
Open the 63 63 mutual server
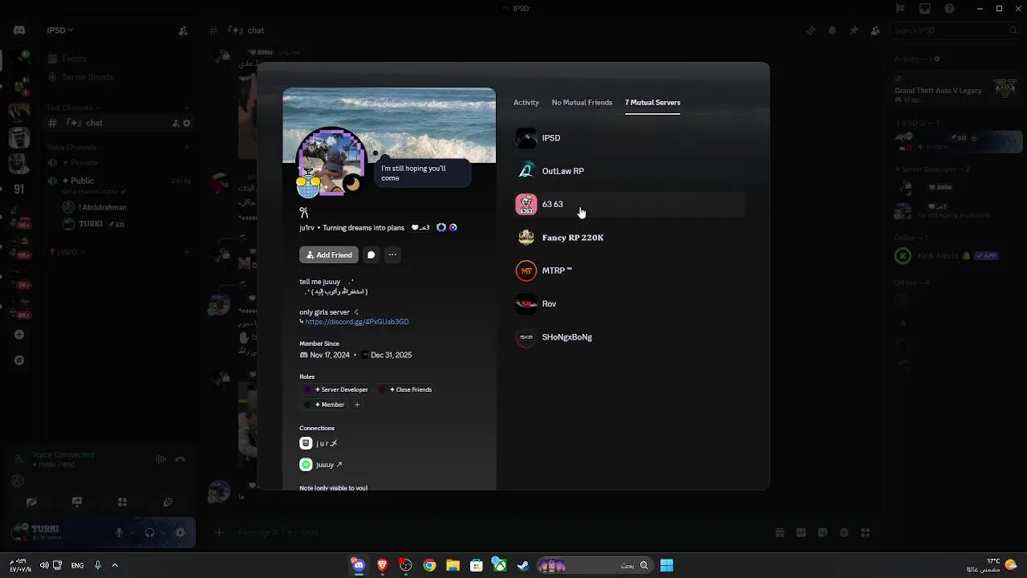click(629, 204)
